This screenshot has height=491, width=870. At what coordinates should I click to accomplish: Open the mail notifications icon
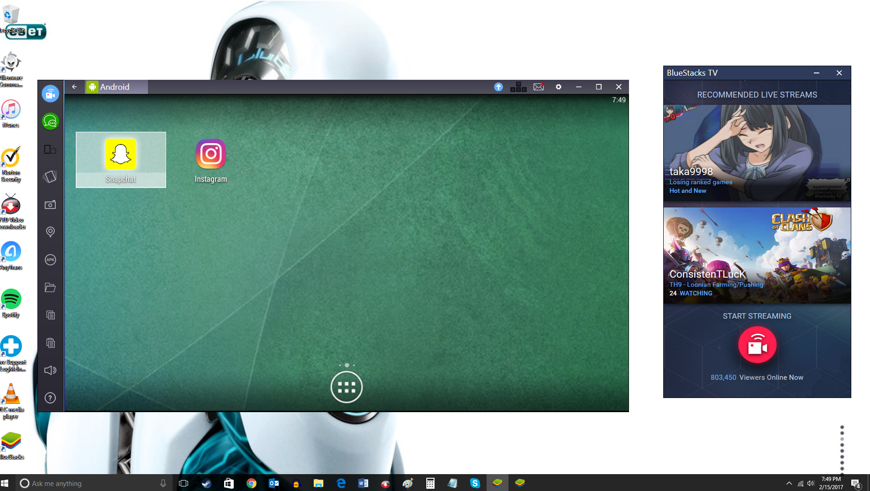coord(539,87)
